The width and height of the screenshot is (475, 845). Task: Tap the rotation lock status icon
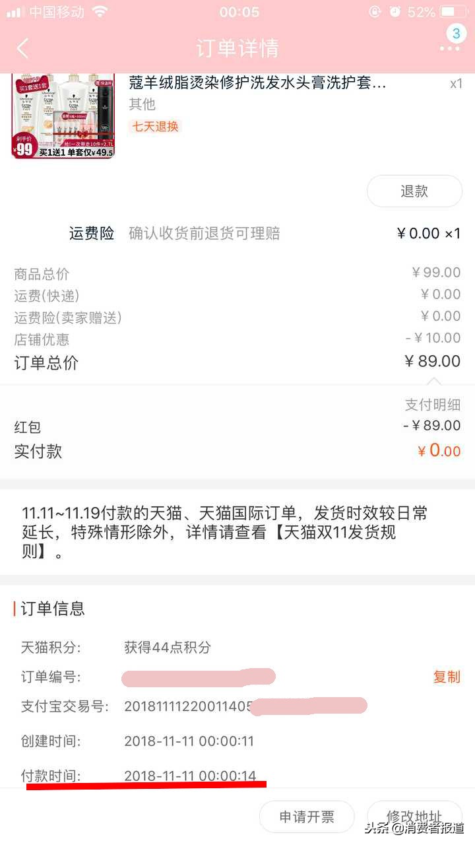coord(375,12)
